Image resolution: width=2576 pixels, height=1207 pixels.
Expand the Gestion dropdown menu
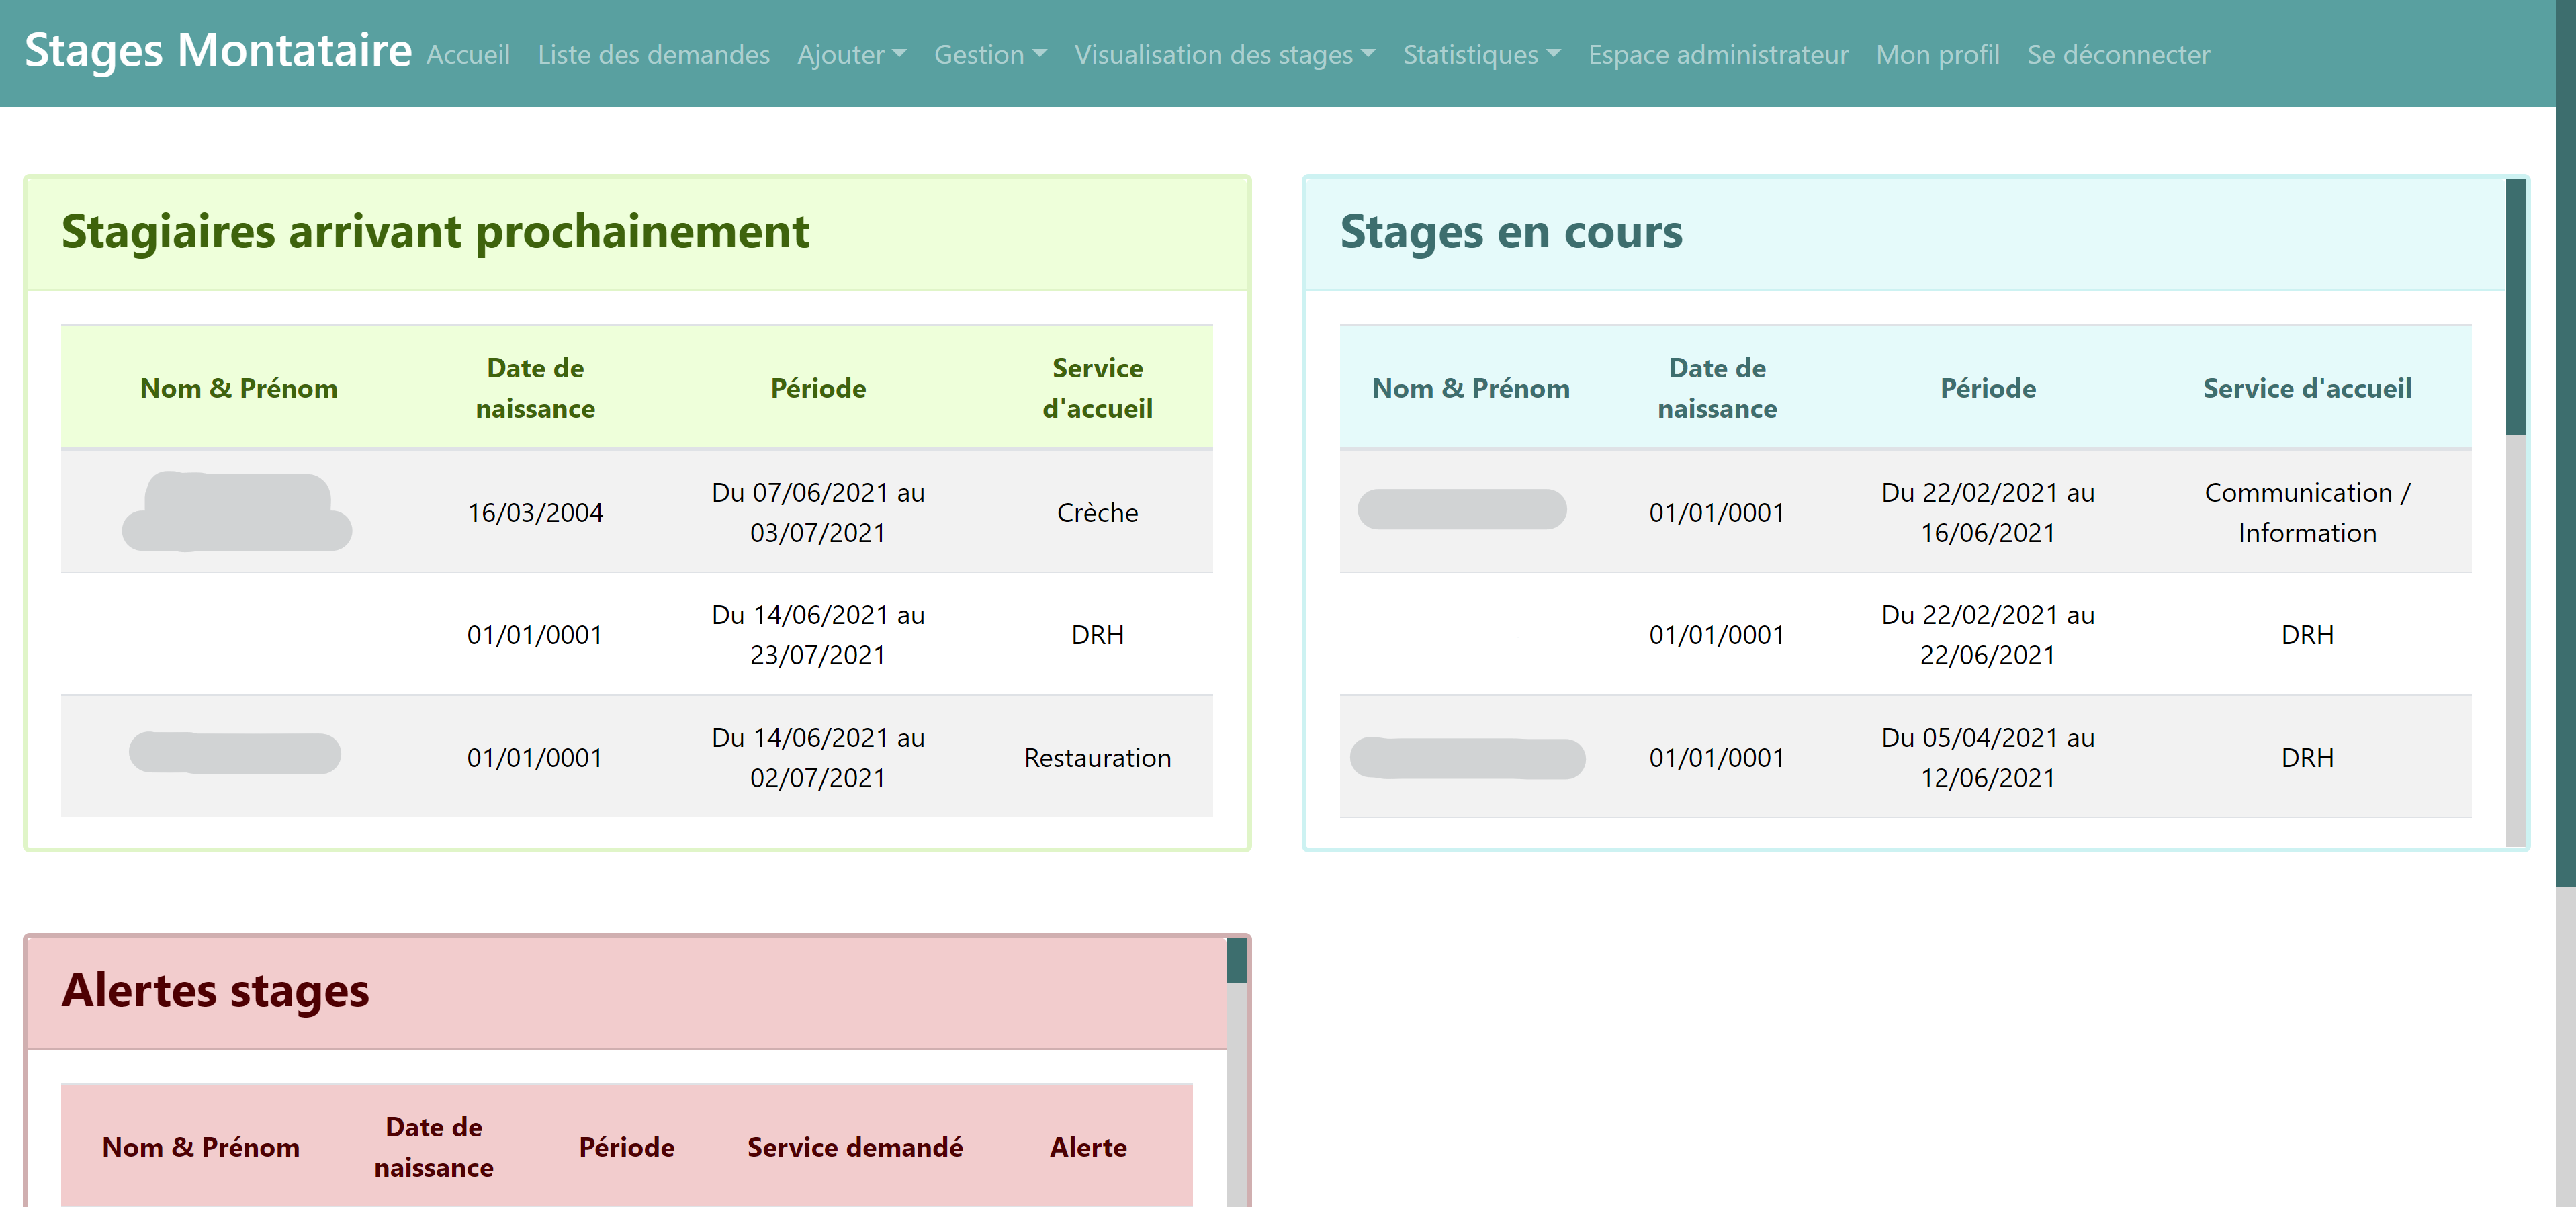990,55
